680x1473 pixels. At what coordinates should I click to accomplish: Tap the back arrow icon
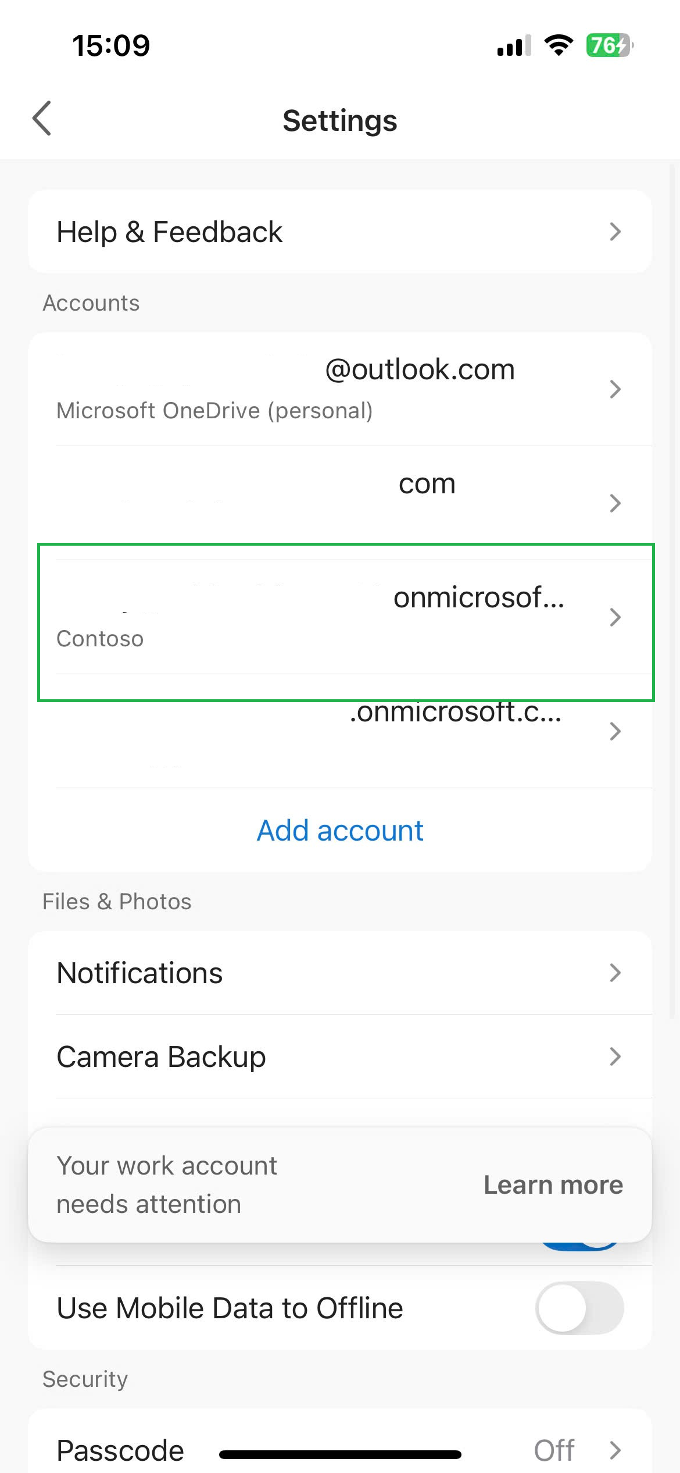coord(42,118)
